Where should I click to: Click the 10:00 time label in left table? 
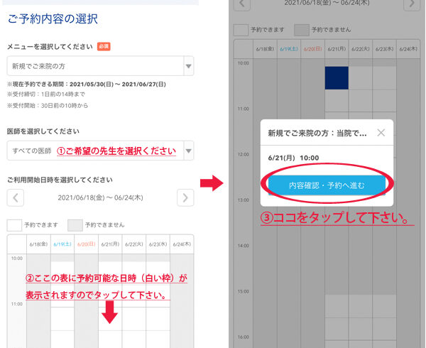pos(17,259)
